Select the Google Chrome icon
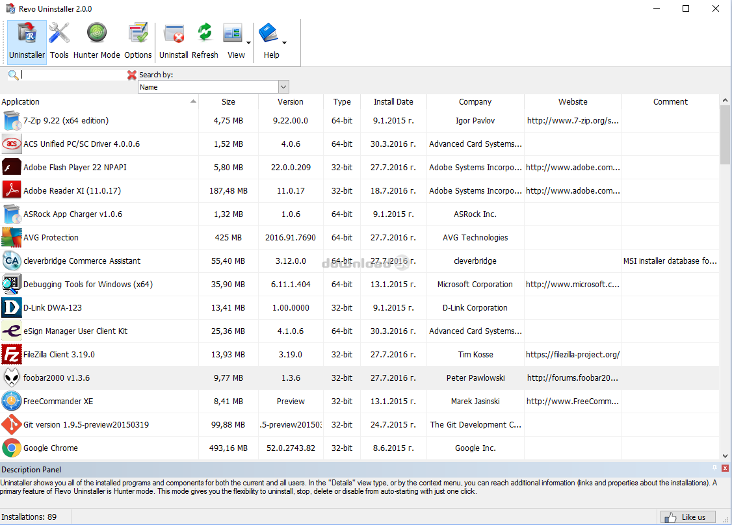The height and width of the screenshot is (525, 732). [12, 448]
